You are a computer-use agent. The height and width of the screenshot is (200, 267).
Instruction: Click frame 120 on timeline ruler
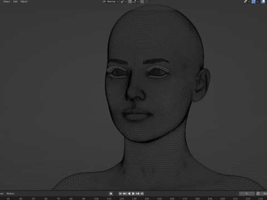(x=122, y=198)
